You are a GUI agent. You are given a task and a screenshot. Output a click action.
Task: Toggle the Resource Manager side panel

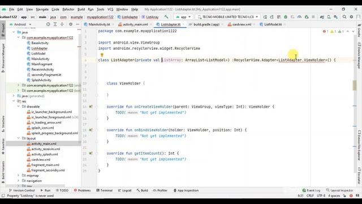3,58
